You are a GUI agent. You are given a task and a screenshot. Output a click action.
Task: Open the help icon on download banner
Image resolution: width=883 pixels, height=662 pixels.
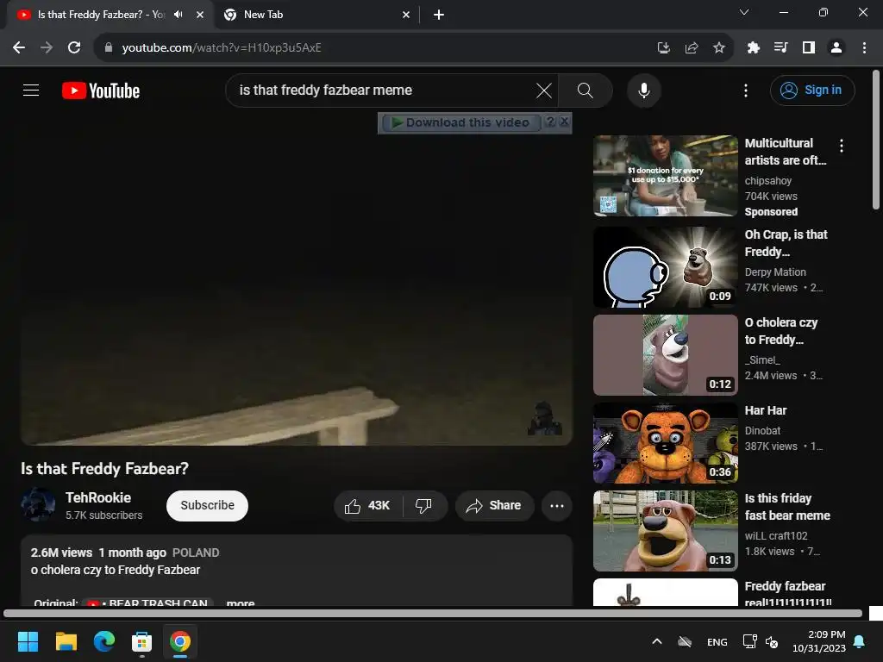550,122
